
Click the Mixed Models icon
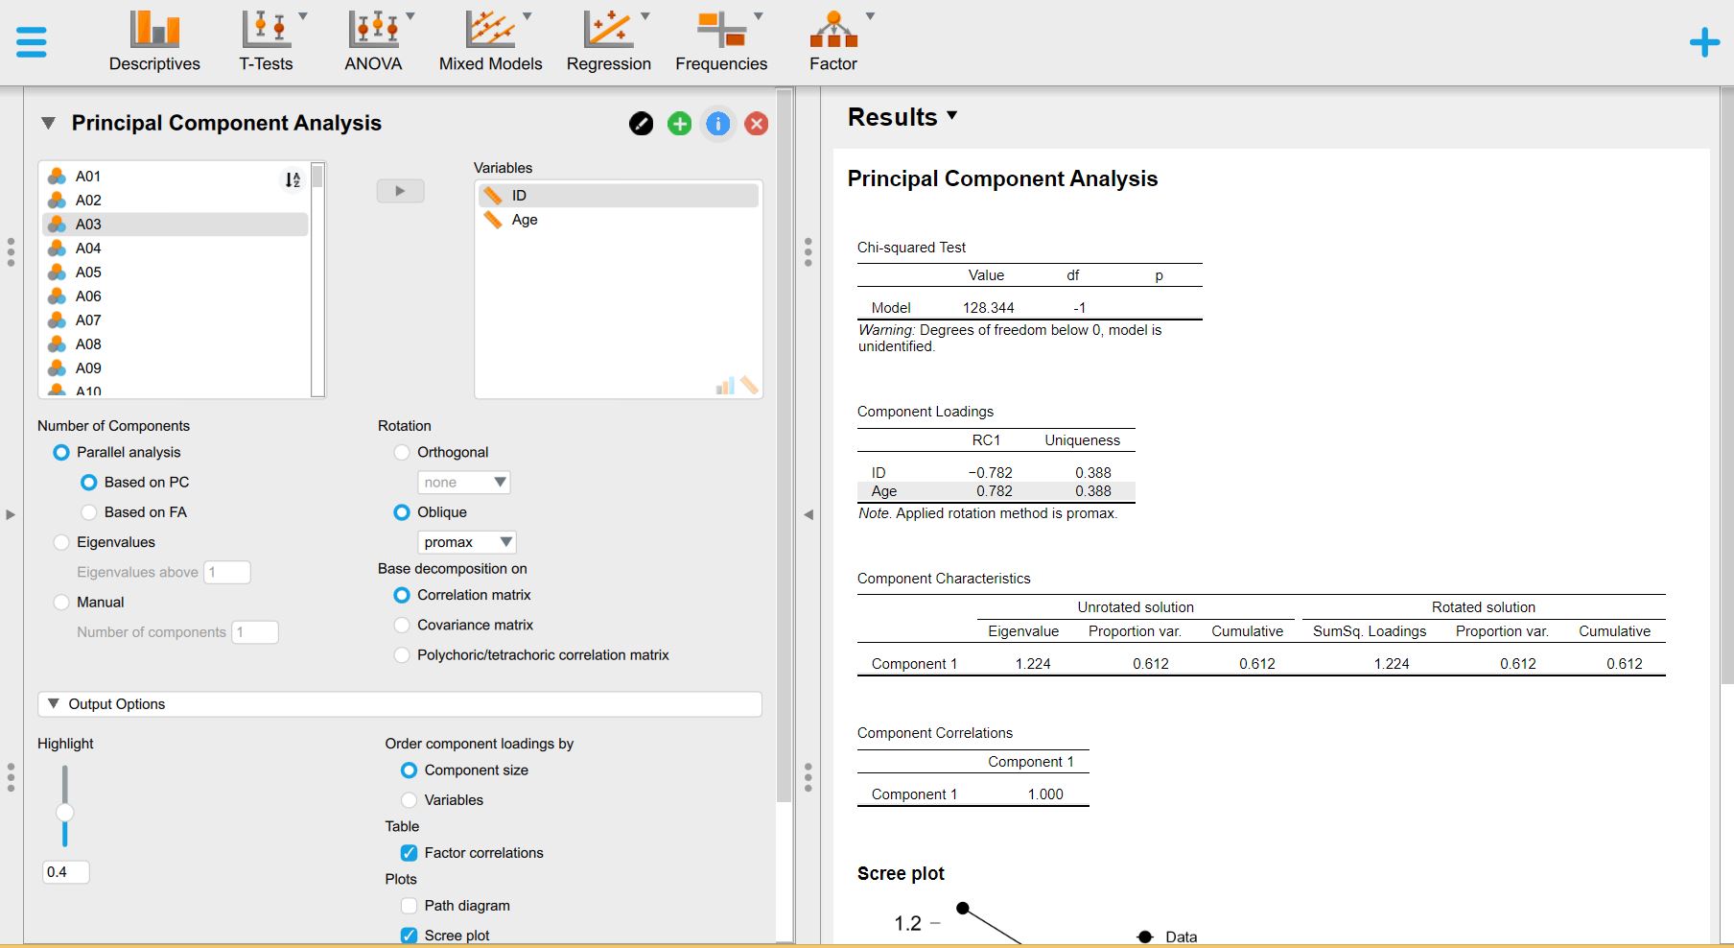click(488, 32)
